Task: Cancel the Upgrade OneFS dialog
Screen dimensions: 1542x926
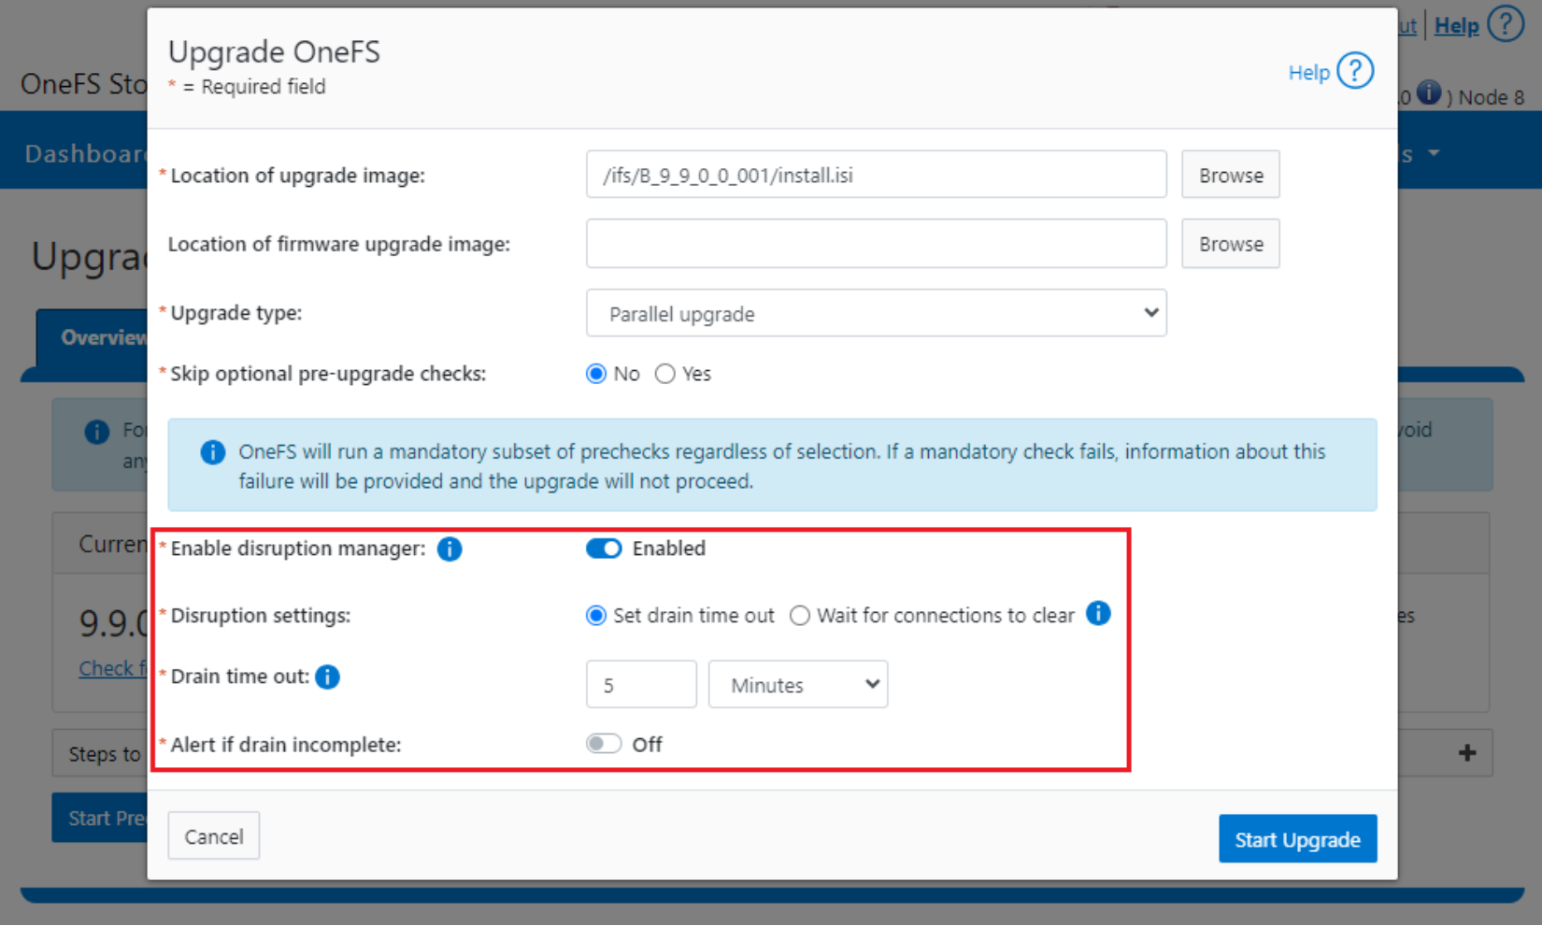Action: 214,836
